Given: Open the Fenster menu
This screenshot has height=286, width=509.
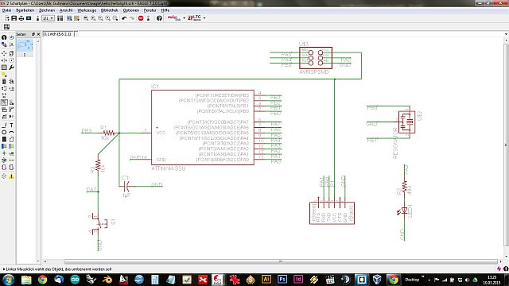Looking at the screenshot, I should (x=150, y=10).
